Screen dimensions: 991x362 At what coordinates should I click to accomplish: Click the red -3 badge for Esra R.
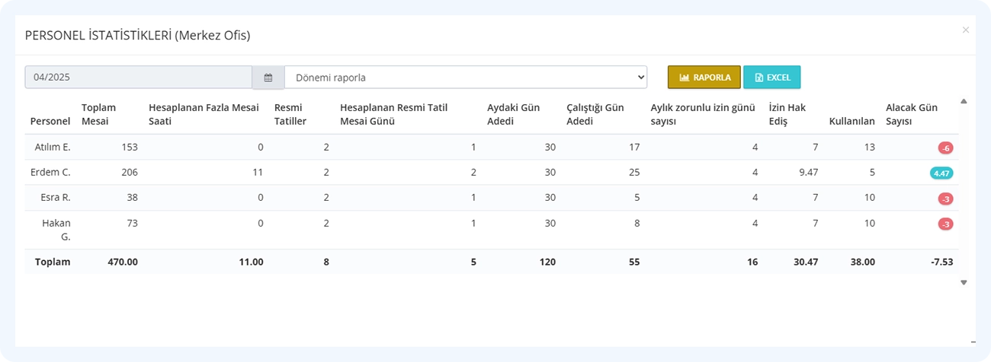945,198
